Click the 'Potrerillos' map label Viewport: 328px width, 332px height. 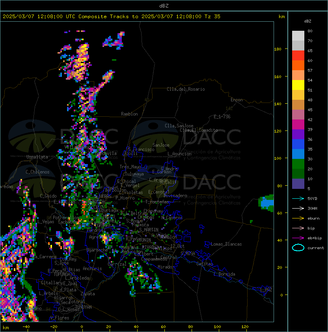pos(66,218)
